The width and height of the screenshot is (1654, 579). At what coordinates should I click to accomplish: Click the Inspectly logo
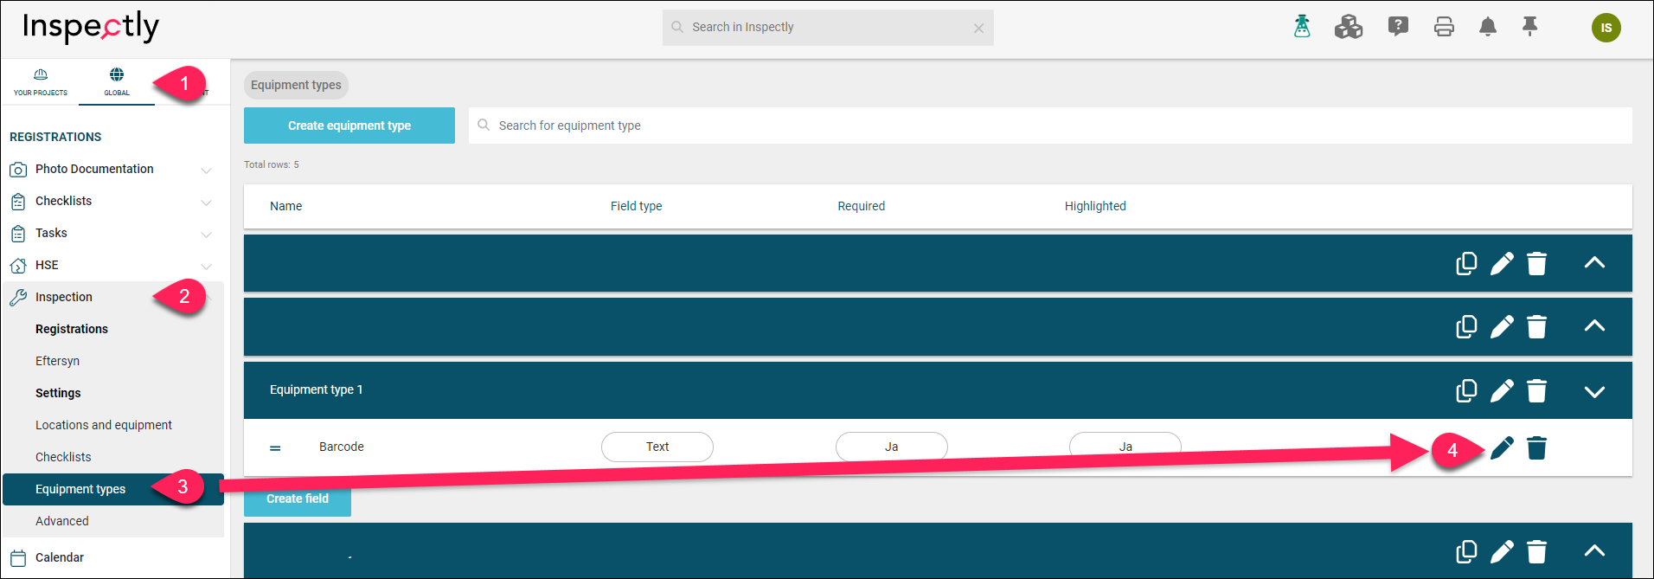point(91,27)
